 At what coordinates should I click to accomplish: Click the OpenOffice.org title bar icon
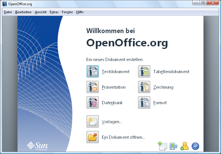coord(5,4)
